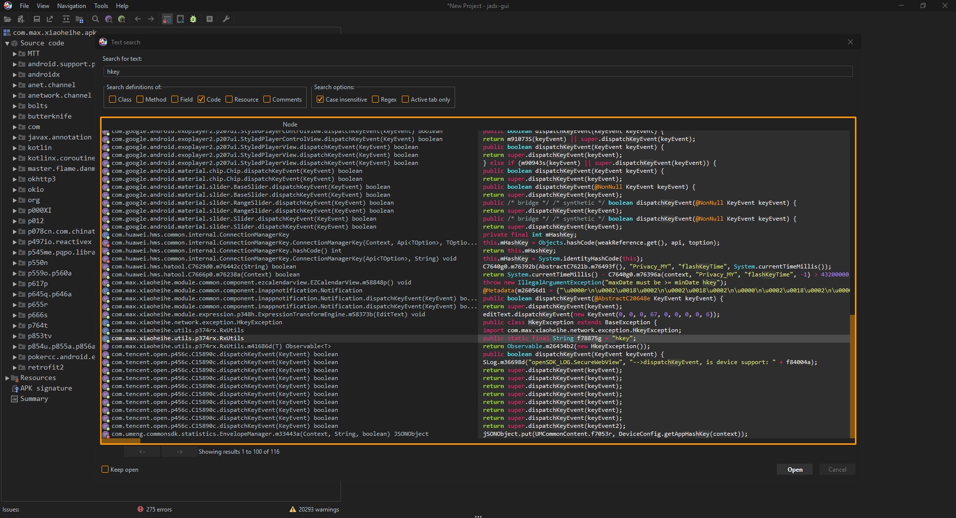The image size is (956, 518).
Task: Expand the okio package
Action: 14,190
